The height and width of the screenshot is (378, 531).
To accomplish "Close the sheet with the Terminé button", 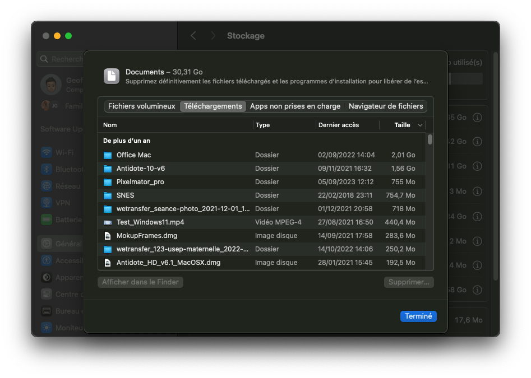I will tap(418, 316).
